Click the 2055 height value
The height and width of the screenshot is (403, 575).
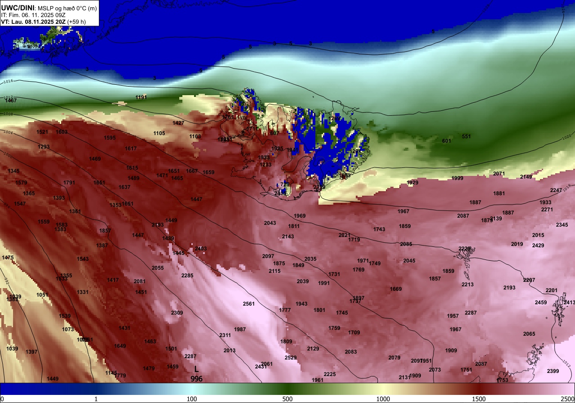(x=158, y=268)
